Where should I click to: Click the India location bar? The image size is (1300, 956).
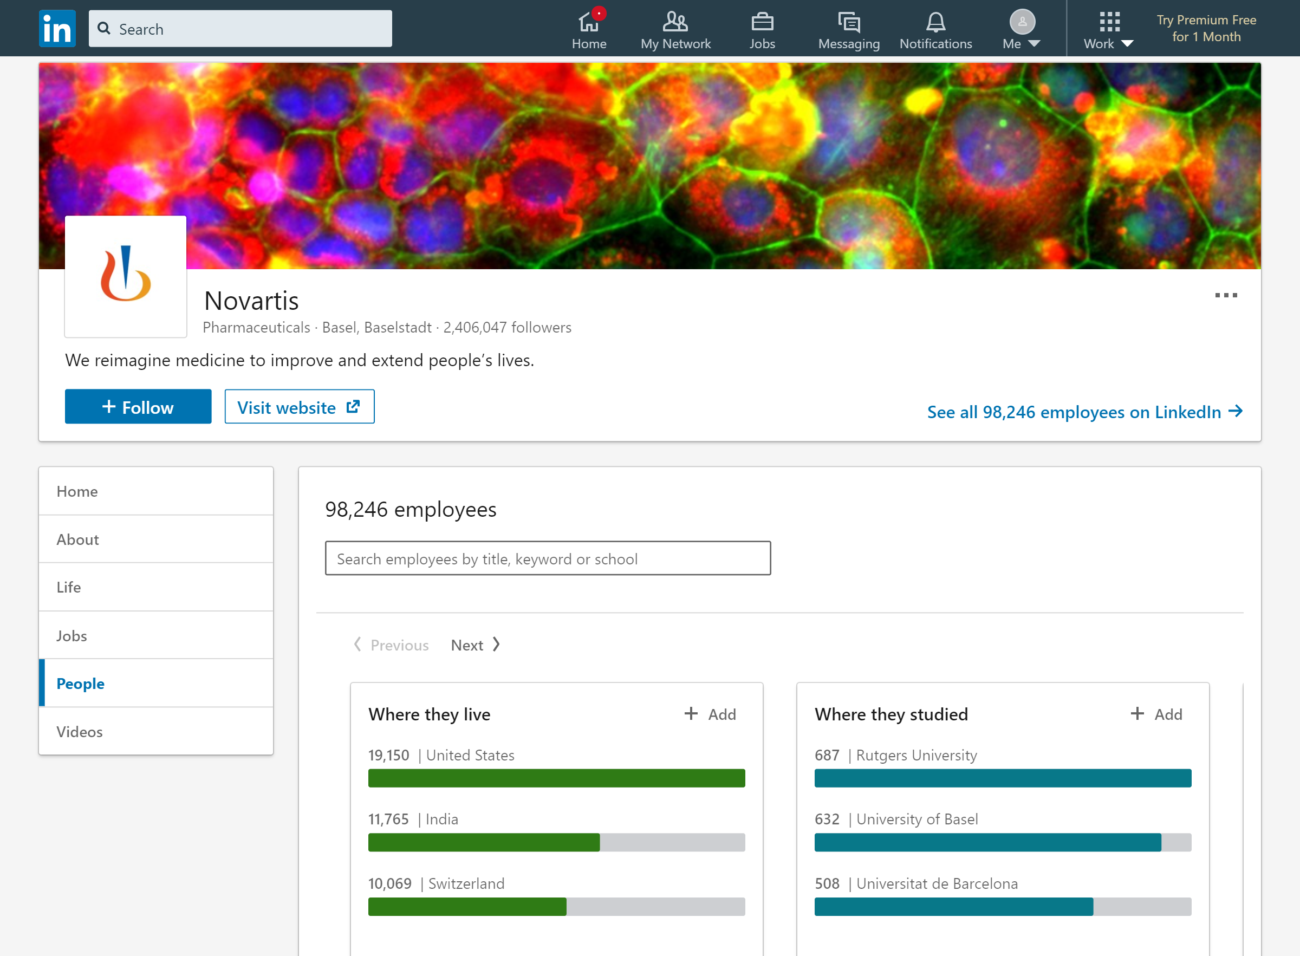[557, 842]
